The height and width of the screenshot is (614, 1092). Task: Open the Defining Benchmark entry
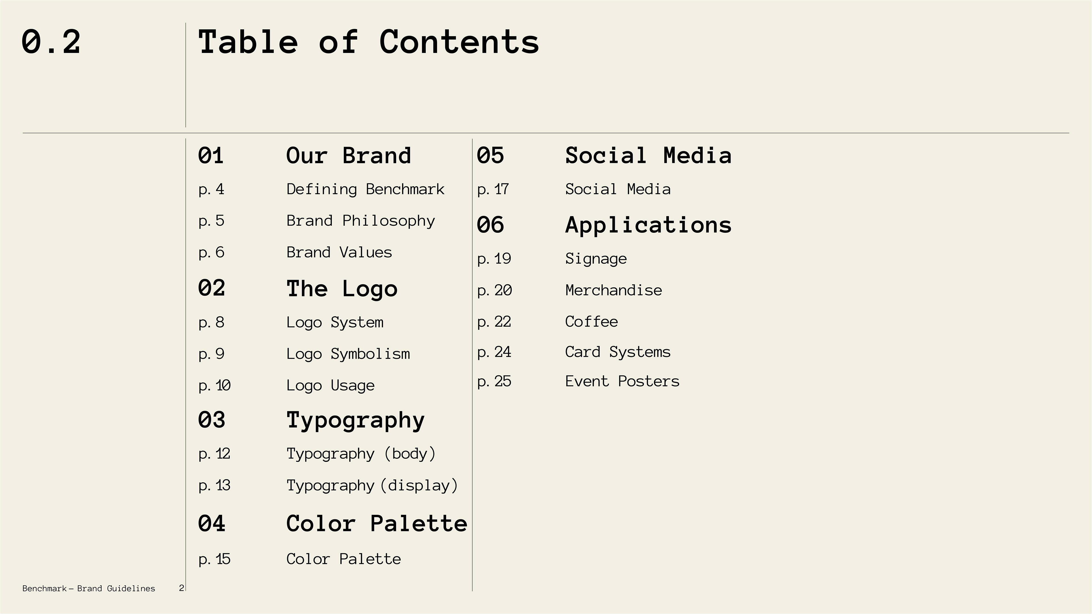[365, 189]
